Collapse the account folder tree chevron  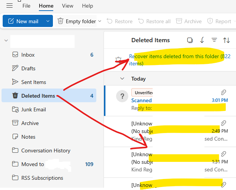point(6,40)
